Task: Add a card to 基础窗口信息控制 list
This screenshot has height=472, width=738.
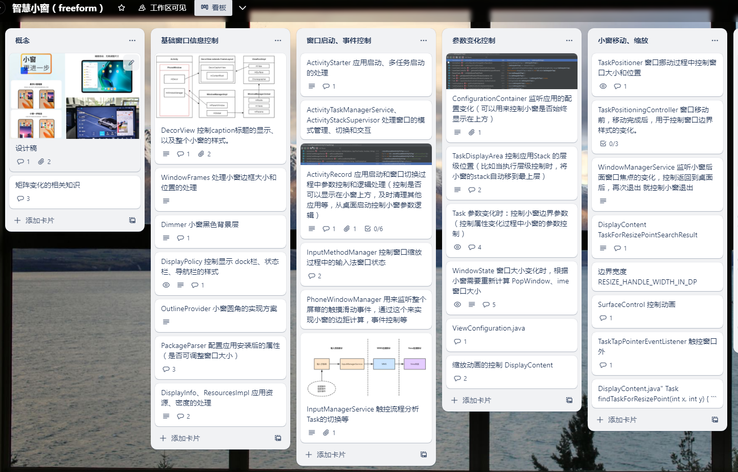Action: (x=179, y=438)
